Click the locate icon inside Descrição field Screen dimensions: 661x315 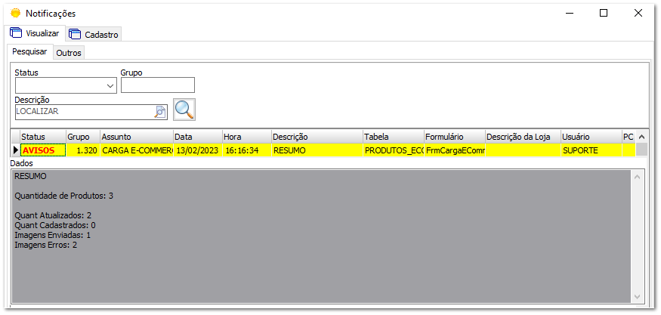pos(161,112)
